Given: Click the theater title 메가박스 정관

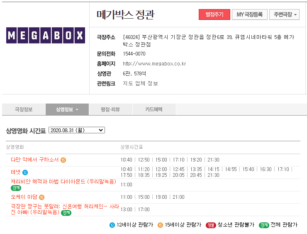Looking at the screenshot, I should [x=126, y=14].
